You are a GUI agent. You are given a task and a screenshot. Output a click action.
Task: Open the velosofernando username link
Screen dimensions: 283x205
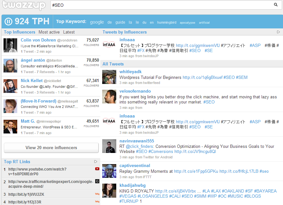(x=135, y=91)
